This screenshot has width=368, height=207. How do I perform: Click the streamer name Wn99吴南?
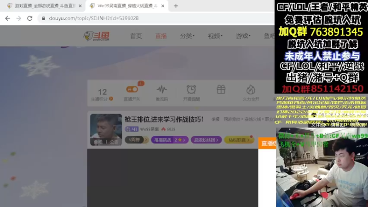tap(149, 129)
